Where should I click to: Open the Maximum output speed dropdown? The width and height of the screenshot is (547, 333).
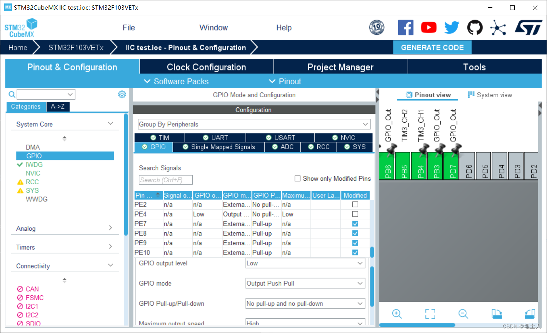point(305,323)
